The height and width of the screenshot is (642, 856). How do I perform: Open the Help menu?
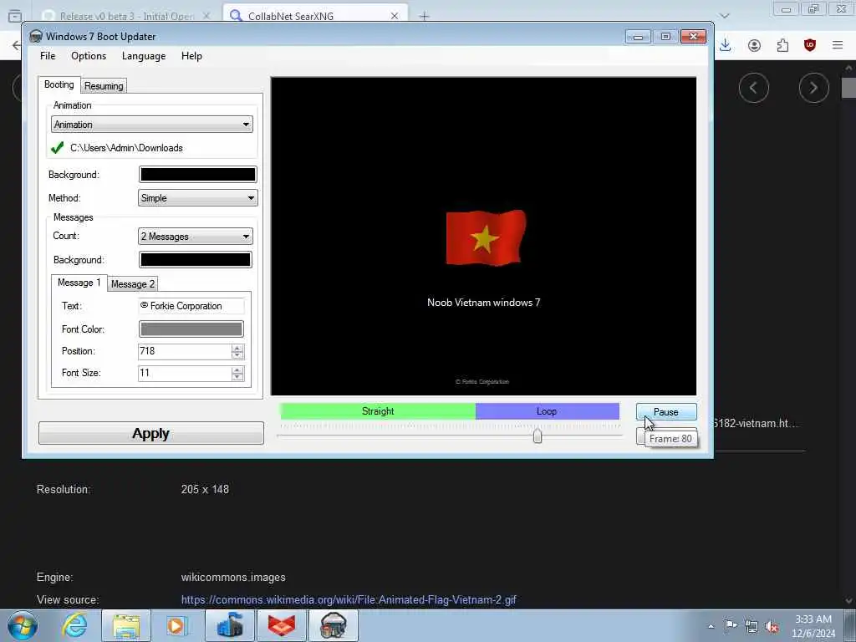191,56
